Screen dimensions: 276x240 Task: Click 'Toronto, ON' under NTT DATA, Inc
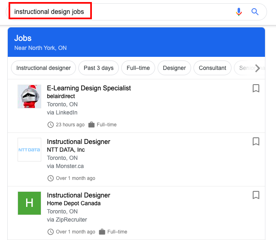(62, 158)
